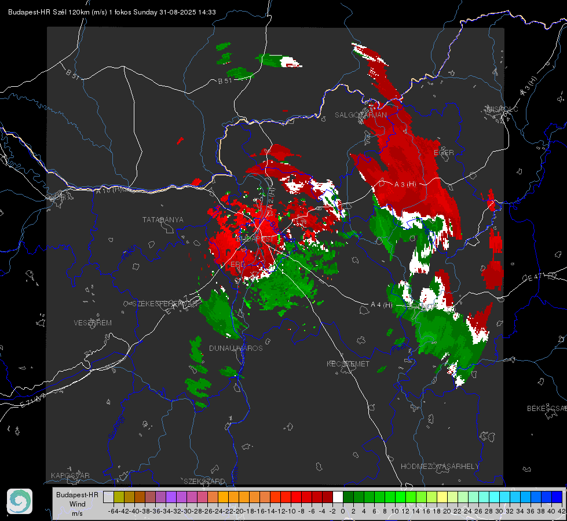Select the BUDAPEST city label
The width and height of the screenshot is (567, 521).
click(x=255, y=239)
